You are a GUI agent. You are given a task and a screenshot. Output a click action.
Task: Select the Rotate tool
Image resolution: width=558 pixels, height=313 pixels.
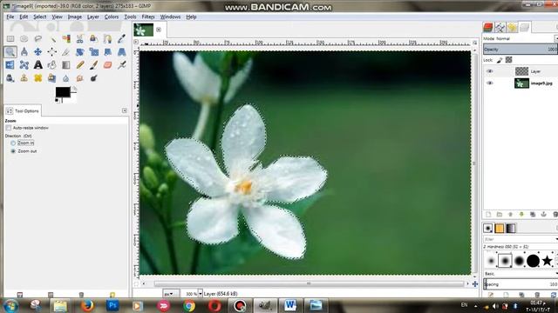(x=79, y=52)
